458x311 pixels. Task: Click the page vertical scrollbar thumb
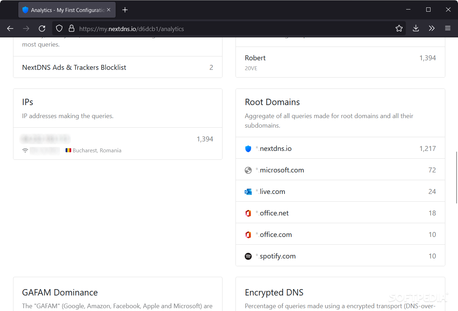[x=456, y=177]
